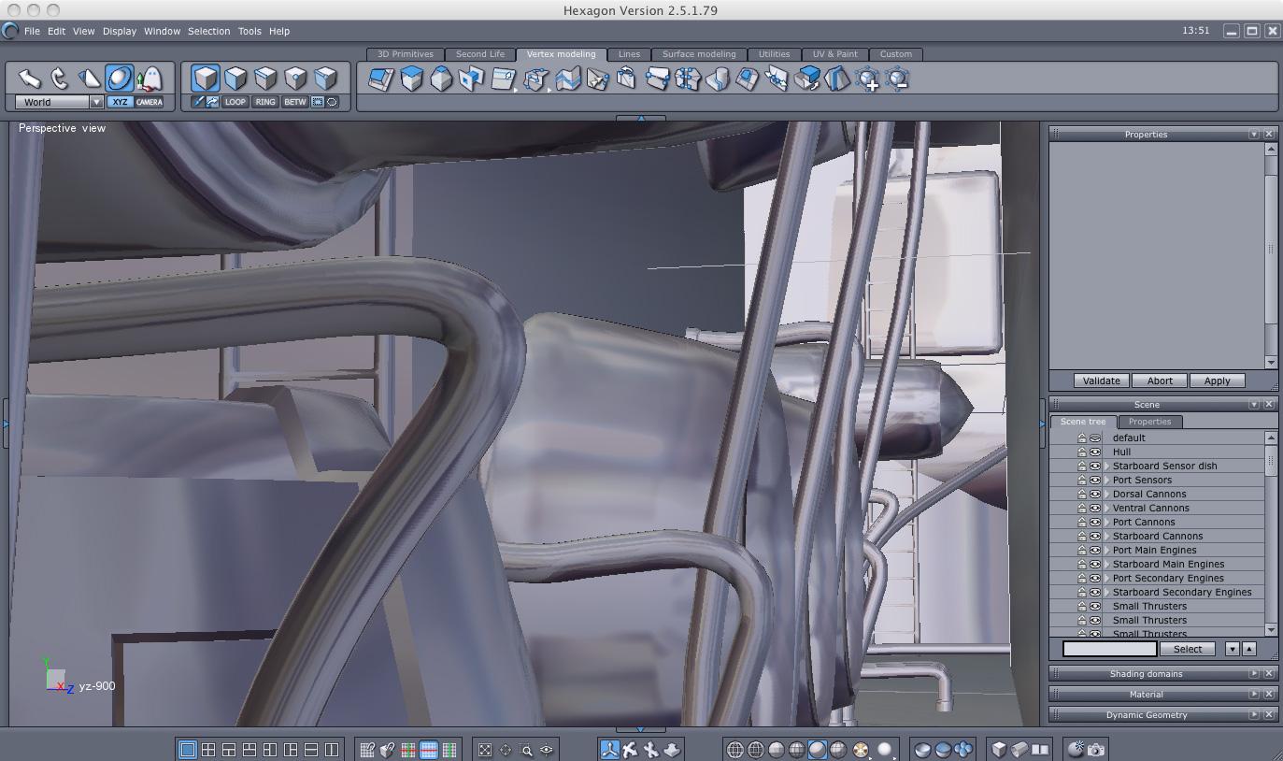Select Starboard Secondary Engines in scene tree

(x=1182, y=592)
